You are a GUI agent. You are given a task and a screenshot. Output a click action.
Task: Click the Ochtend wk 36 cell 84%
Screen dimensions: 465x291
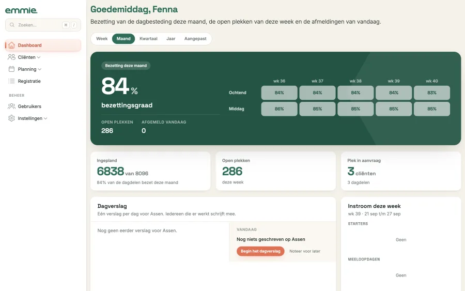pos(279,93)
